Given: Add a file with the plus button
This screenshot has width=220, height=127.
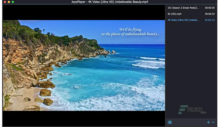Looking at the screenshot, I should point(208,122).
